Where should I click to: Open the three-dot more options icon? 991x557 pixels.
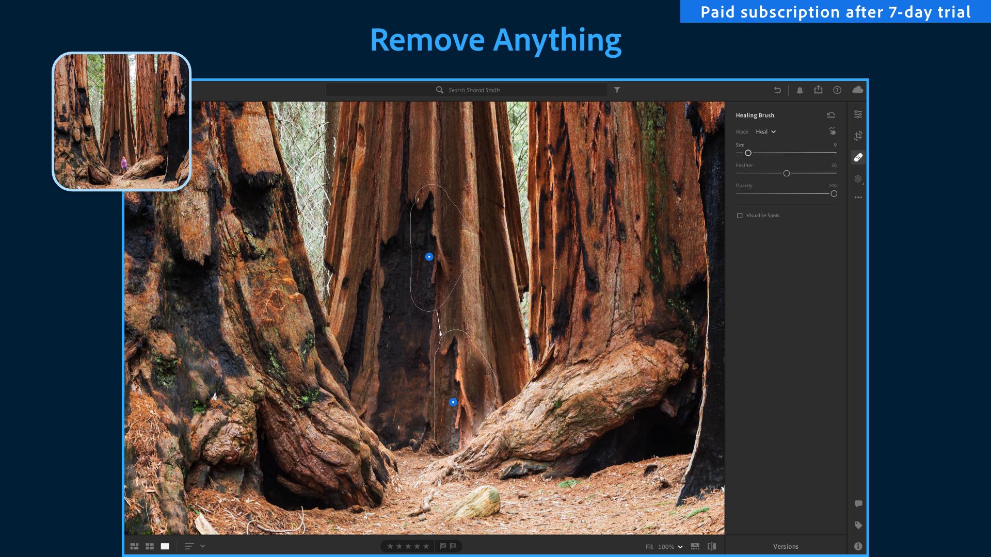click(x=858, y=198)
